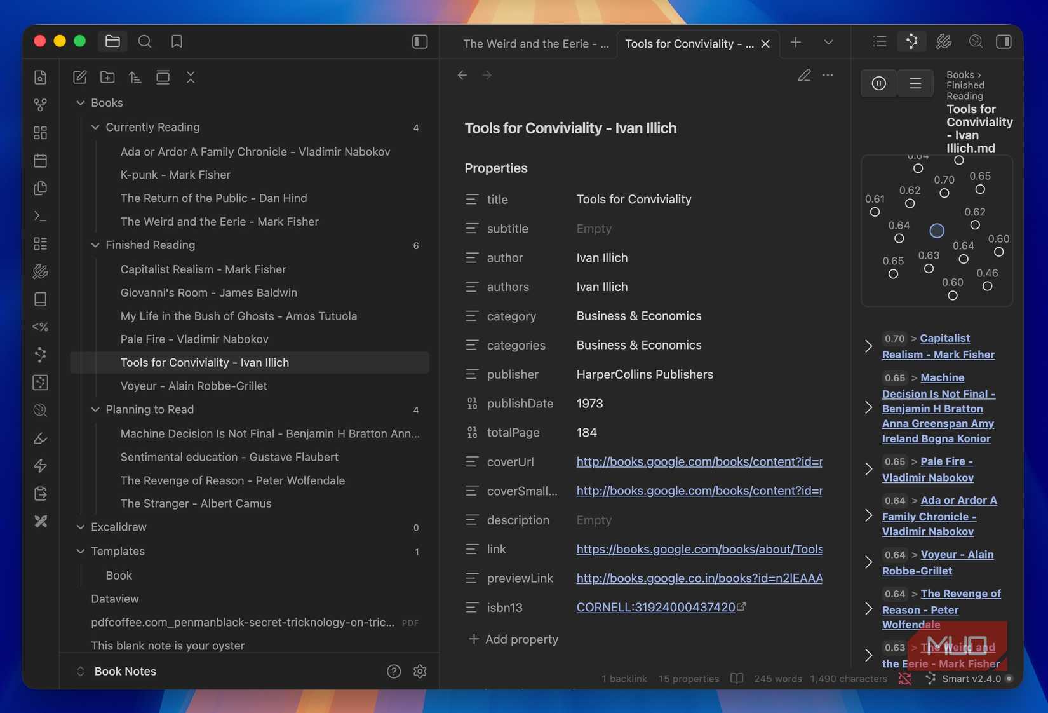Collapse the Planning to Read folder
Viewport: 1048px width, 713px height.
point(95,409)
